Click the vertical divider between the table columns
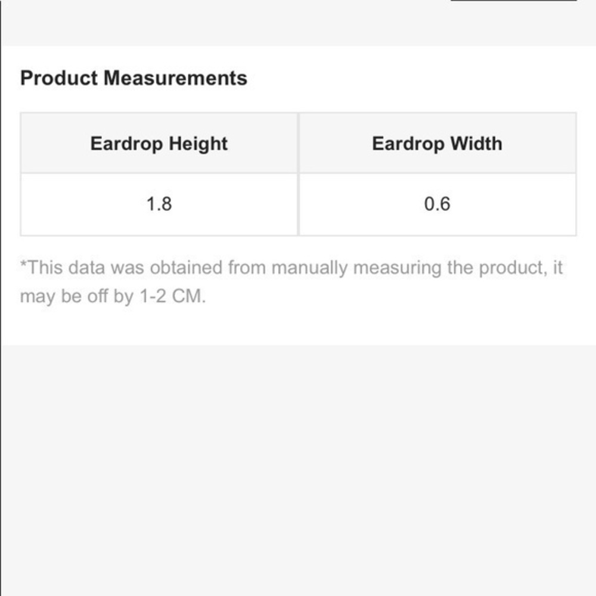Image resolution: width=596 pixels, height=596 pixels. (299, 174)
